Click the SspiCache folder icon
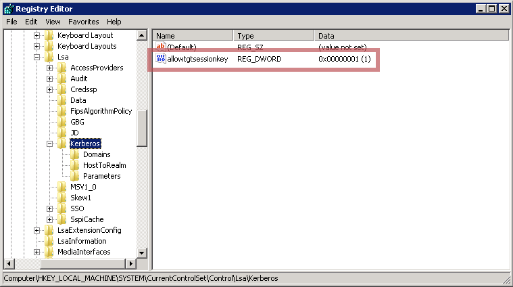Viewport: 513px width, 287px height. [62, 219]
